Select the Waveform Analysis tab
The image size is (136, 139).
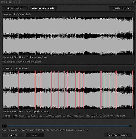[x=43, y=8]
